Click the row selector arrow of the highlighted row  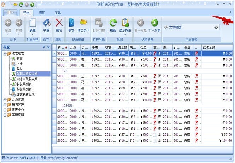coord(54,53)
